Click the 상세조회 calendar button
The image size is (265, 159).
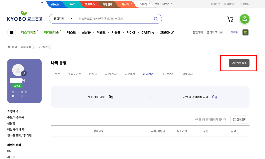[x=240, y=120]
